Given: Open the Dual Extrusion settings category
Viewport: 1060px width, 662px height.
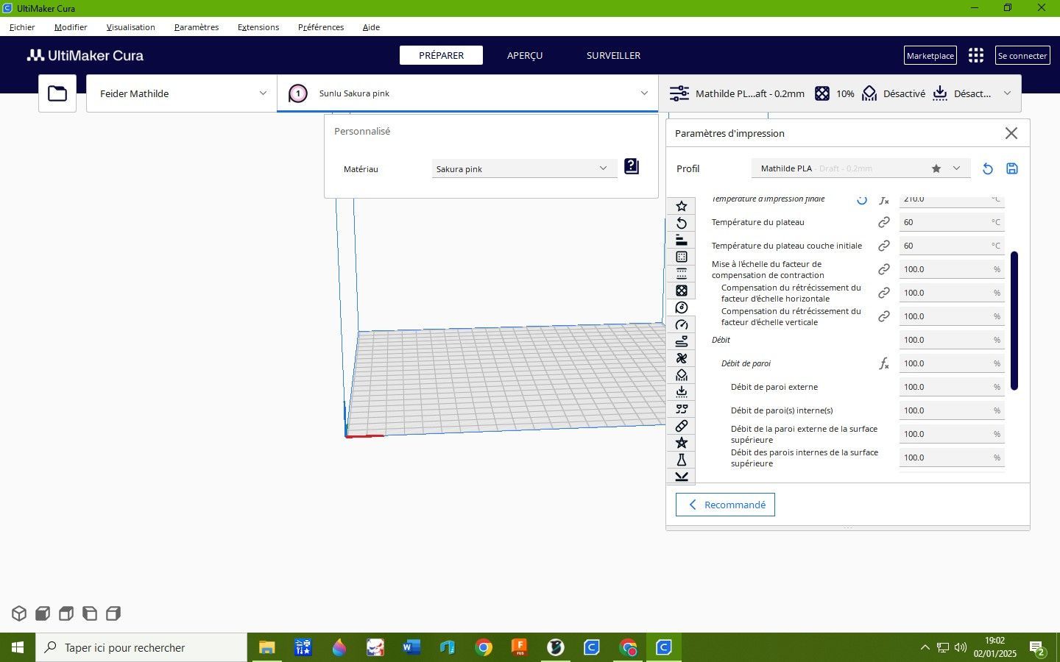Looking at the screenshot, I should tap(682, 409).
